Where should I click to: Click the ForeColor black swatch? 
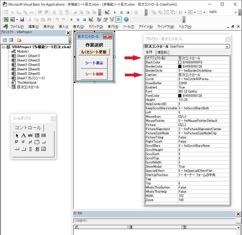point(180,96)
